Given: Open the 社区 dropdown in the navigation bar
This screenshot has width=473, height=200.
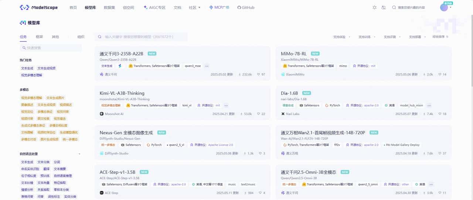Looking at the screenshot, I should pyautogui.click(x=195, y=7).
